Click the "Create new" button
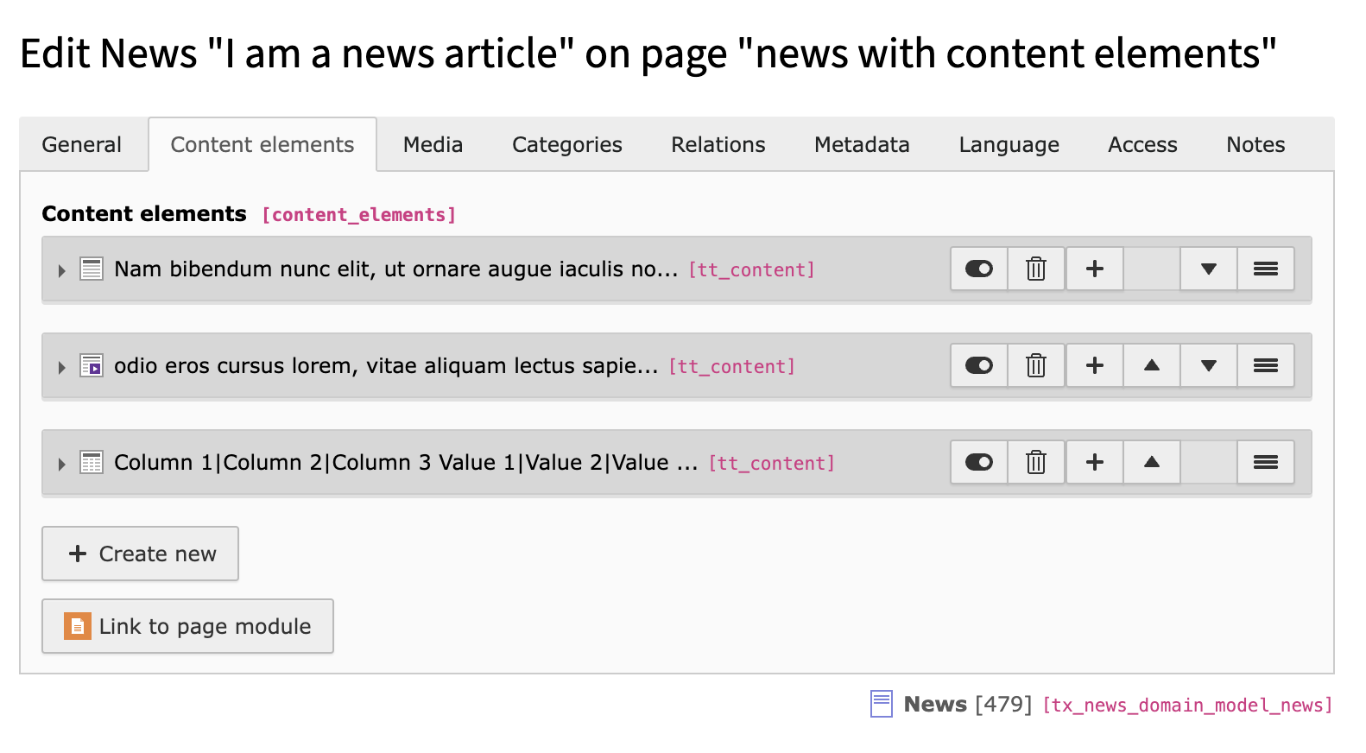This screenshot has width=1366, height=753. [x=141, y=554]
